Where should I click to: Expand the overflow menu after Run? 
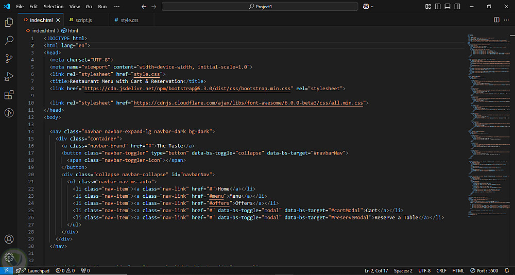coord(116,7)
